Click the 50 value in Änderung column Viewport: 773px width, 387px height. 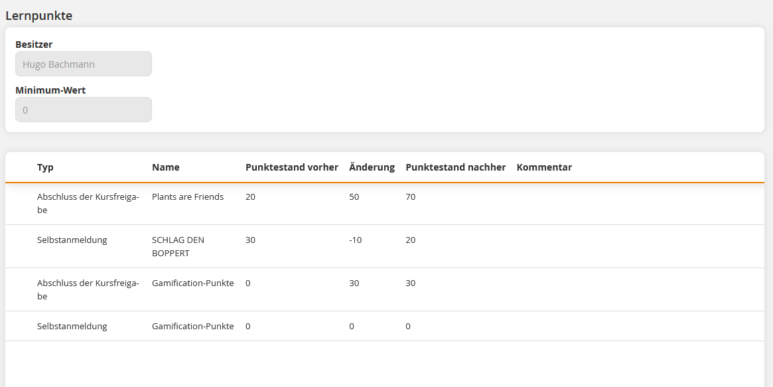354,197
